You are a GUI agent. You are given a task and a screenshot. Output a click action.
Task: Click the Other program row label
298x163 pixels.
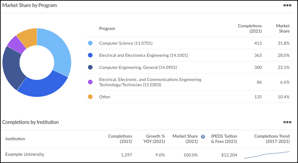tap(104, 97)
